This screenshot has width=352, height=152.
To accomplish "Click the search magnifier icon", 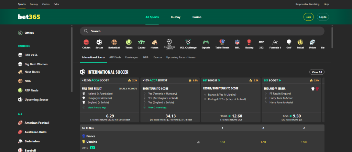I will 86,31.
